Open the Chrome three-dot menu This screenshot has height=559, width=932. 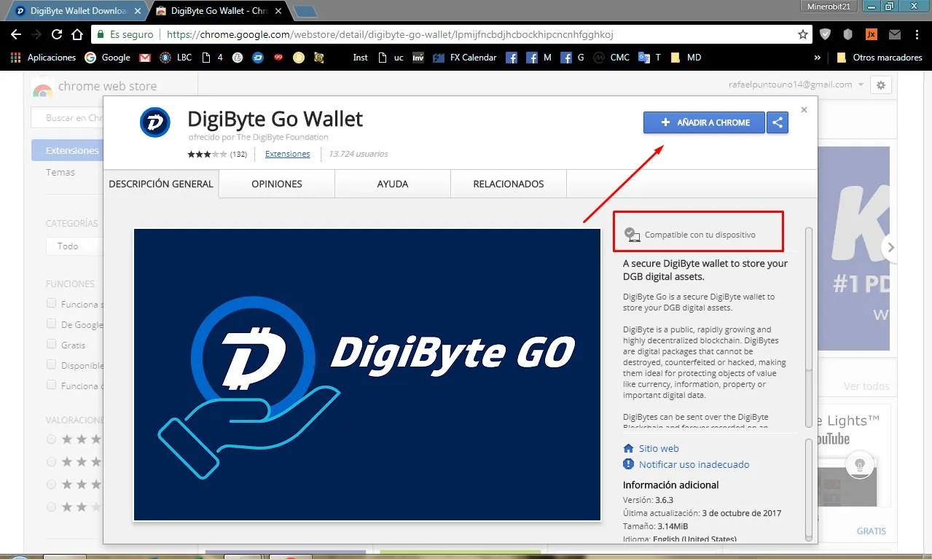coord(917,34)
